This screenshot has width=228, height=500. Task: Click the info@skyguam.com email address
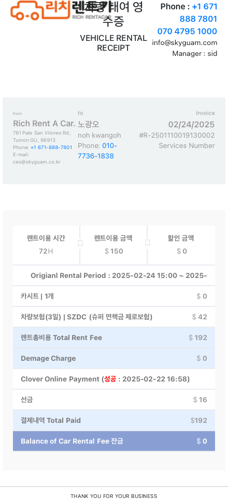point(184,43)
